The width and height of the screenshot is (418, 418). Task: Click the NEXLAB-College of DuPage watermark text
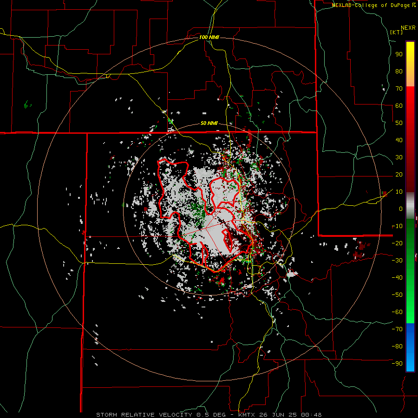click(373, 5)
